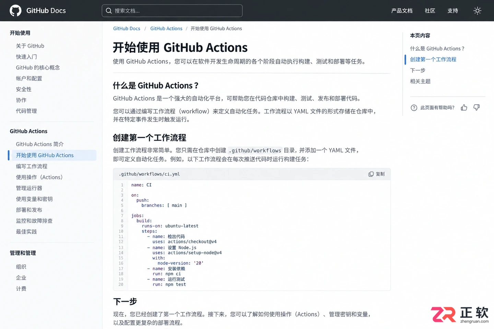Open 企业 sidebar item

pyautogui.click(x=21, y=278)
